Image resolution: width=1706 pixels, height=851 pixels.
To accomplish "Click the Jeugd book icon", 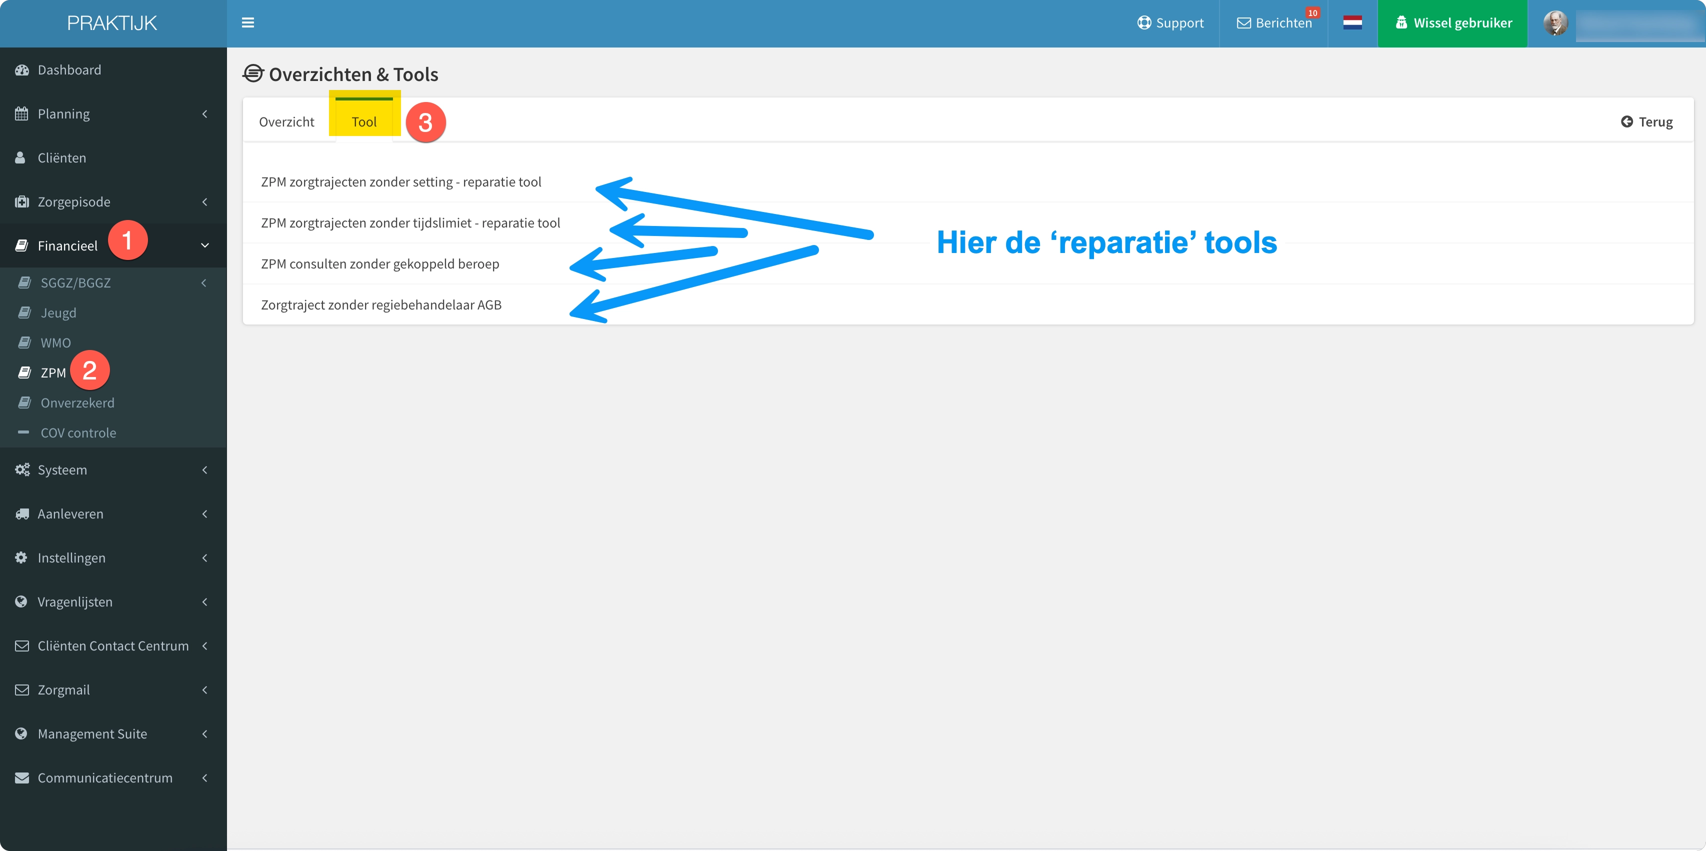I will (x=24, y=312).
